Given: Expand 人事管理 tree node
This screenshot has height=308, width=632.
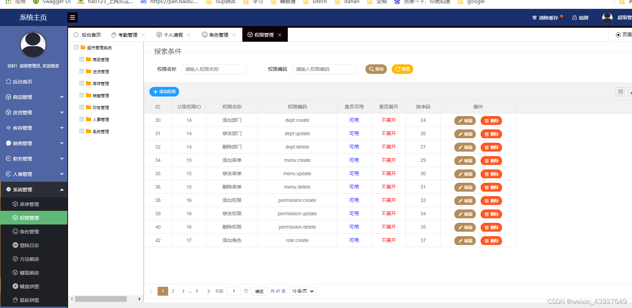Looking at the screenshot, I should click(82, 119).
